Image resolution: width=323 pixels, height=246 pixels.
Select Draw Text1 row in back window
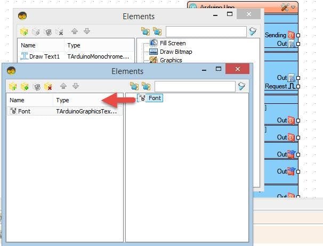click(x=76, y=56)
